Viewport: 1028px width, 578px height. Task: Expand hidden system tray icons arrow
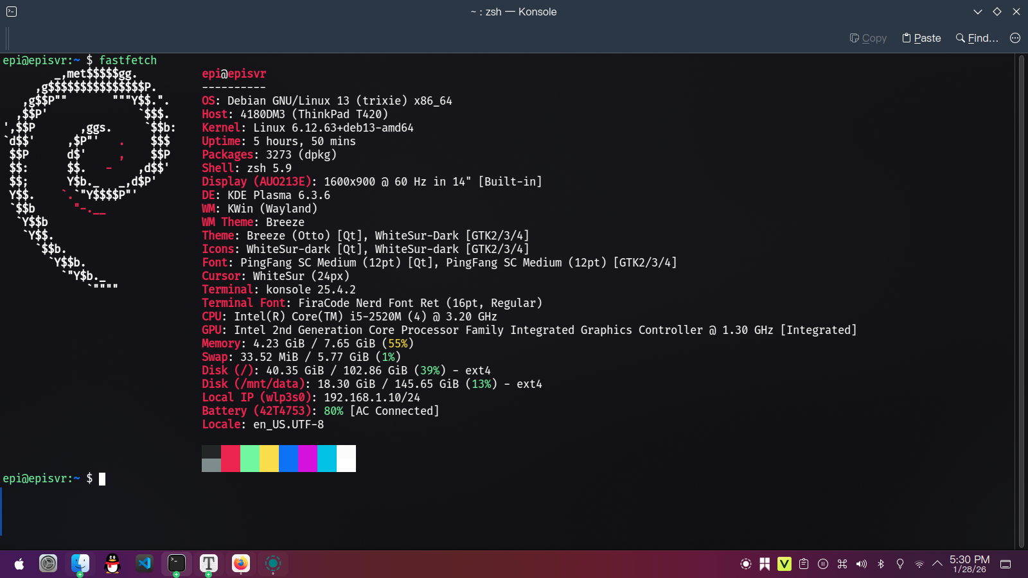click(937, 564)
